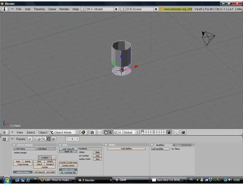Switch to Object context icon
This screenshot has height=185, width=243.
[44, 139]
